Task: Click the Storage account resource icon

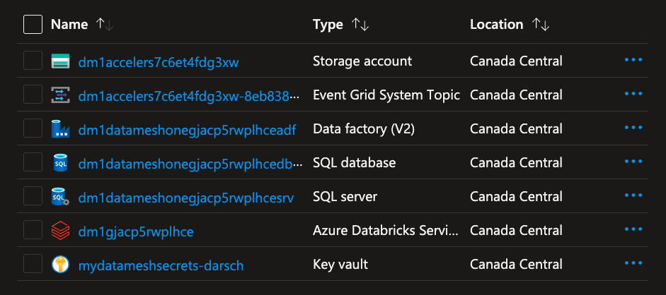Action: pos(60,61)
